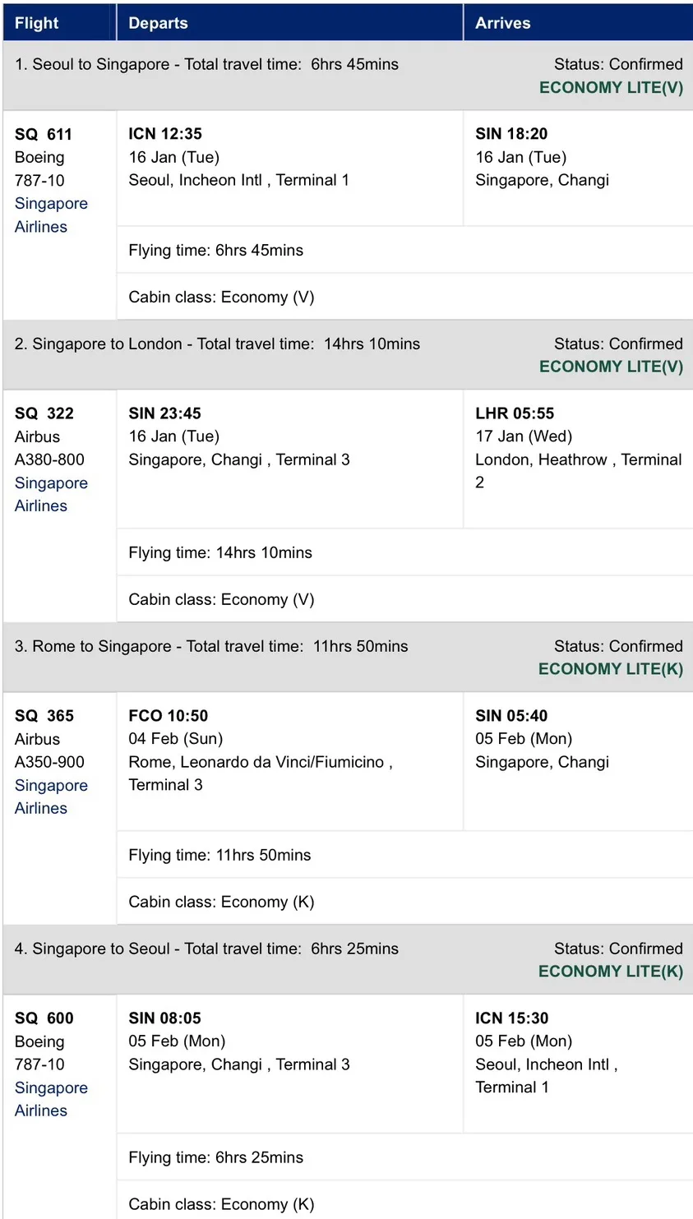The image size is (693, 1219).
Task: Click the FCO 10:50 departure time
Action: pyautogui.click(x=168, y=716)
